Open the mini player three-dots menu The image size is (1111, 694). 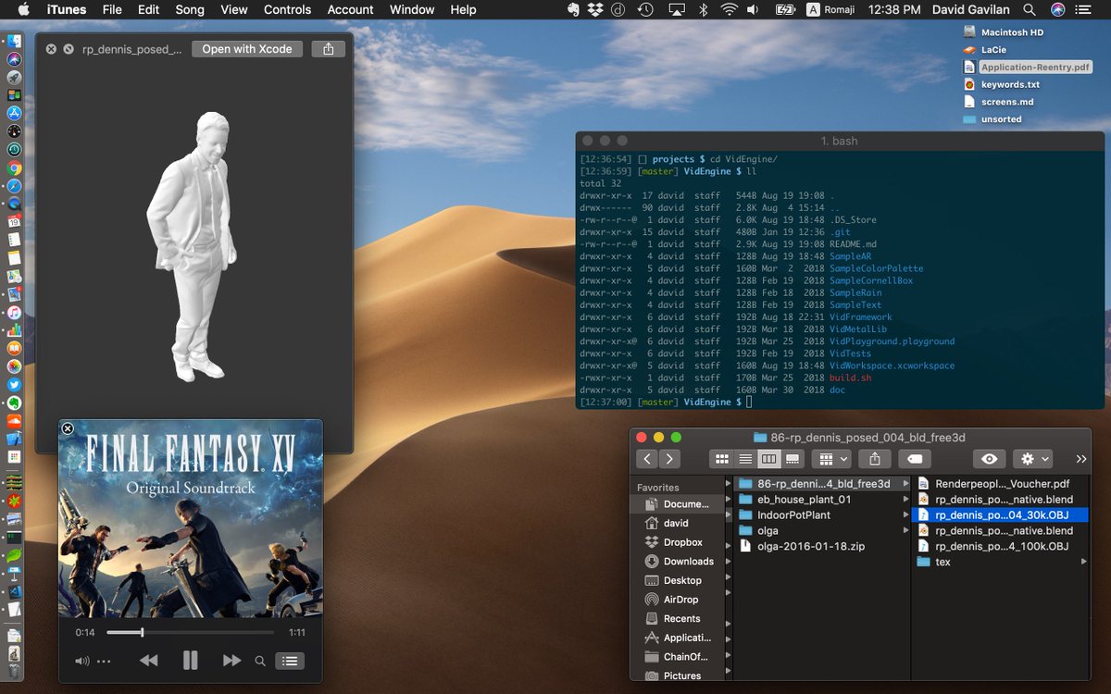click(x=104, y=662)
